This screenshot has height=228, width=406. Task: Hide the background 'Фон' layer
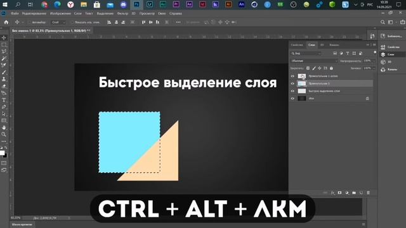tap(292, 99)
